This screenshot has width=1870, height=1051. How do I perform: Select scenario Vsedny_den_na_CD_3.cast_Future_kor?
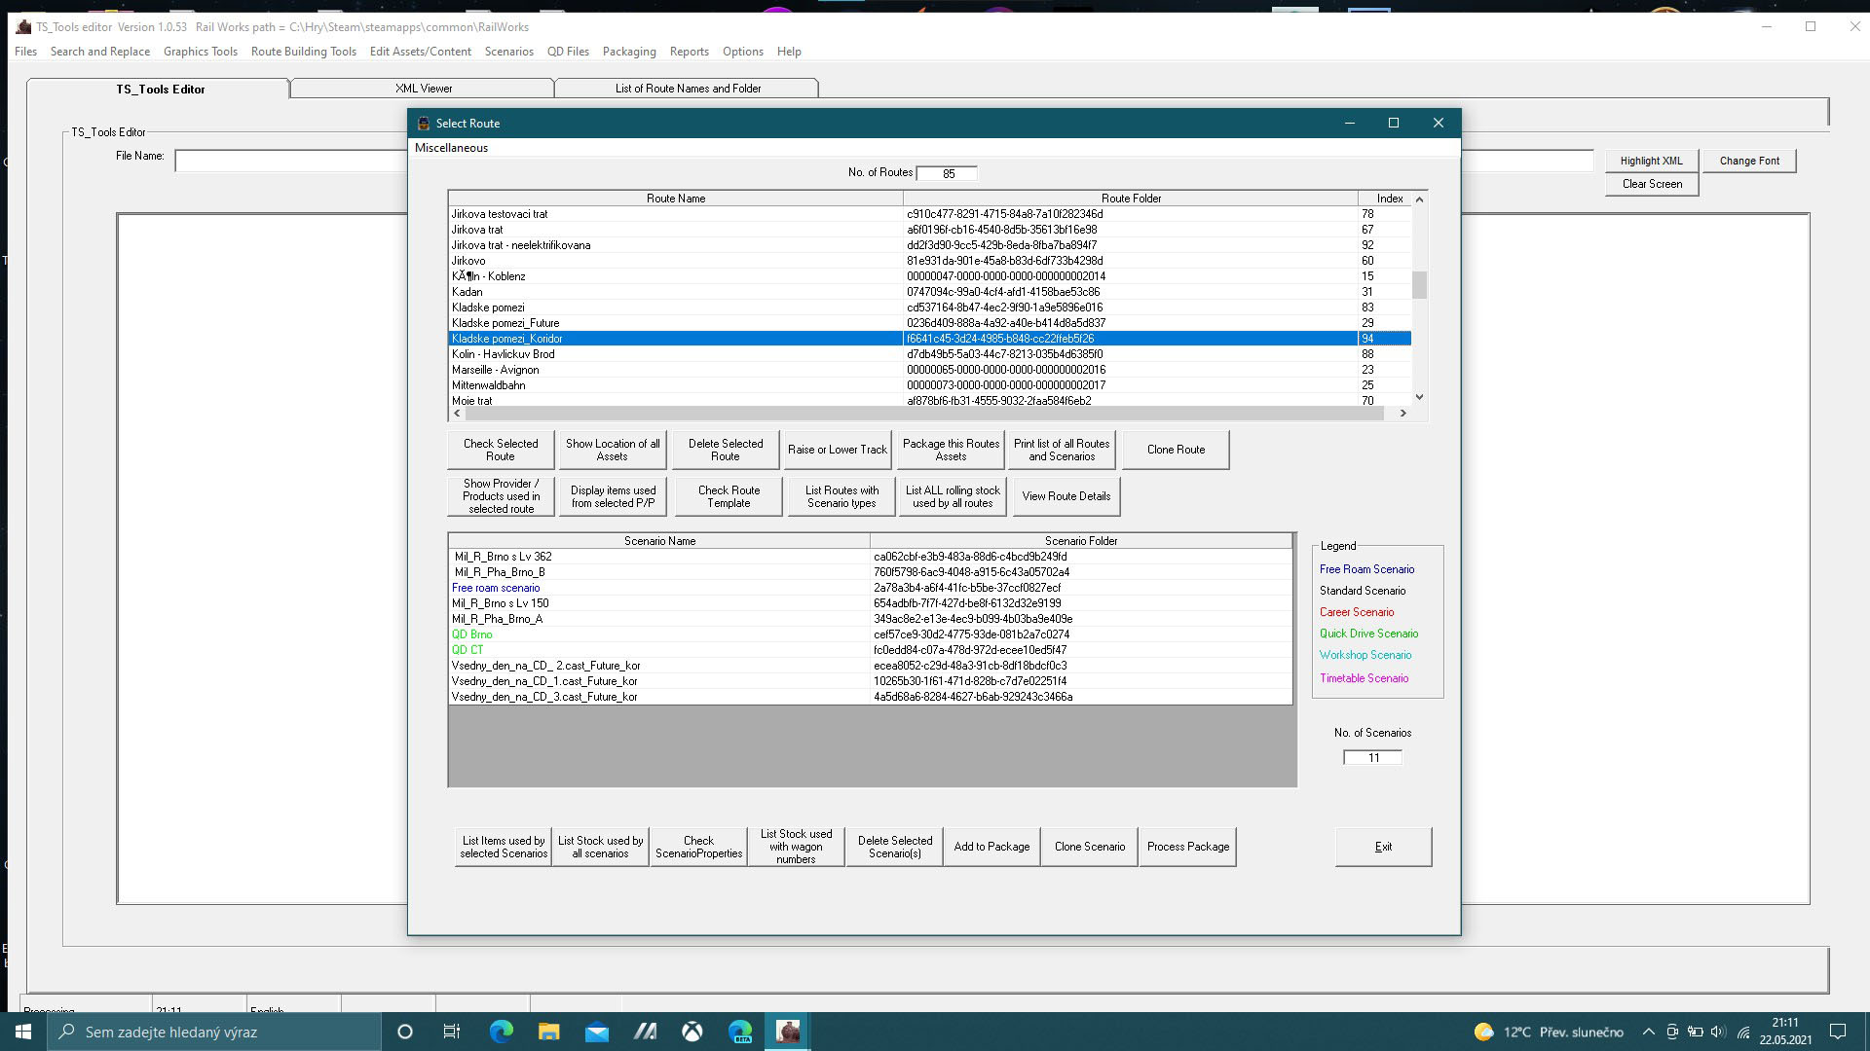[870, 697]
